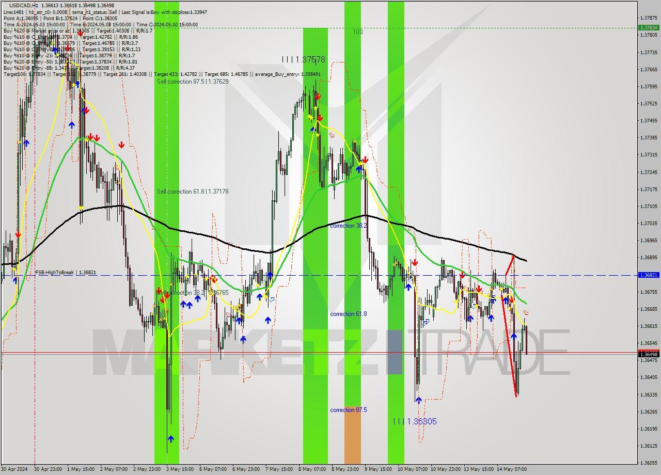
Task: Click the '10 May 07:00' time label
Action: coord(412,469)
